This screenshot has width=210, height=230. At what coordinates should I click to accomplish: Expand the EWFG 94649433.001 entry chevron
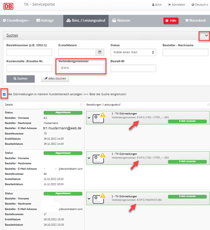pyautogui.click(x=89, y=198)
